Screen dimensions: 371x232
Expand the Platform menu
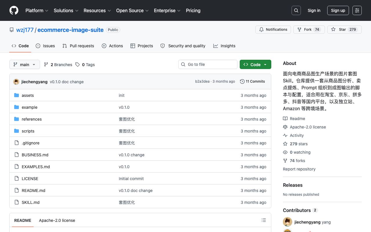tap(37, 10)
